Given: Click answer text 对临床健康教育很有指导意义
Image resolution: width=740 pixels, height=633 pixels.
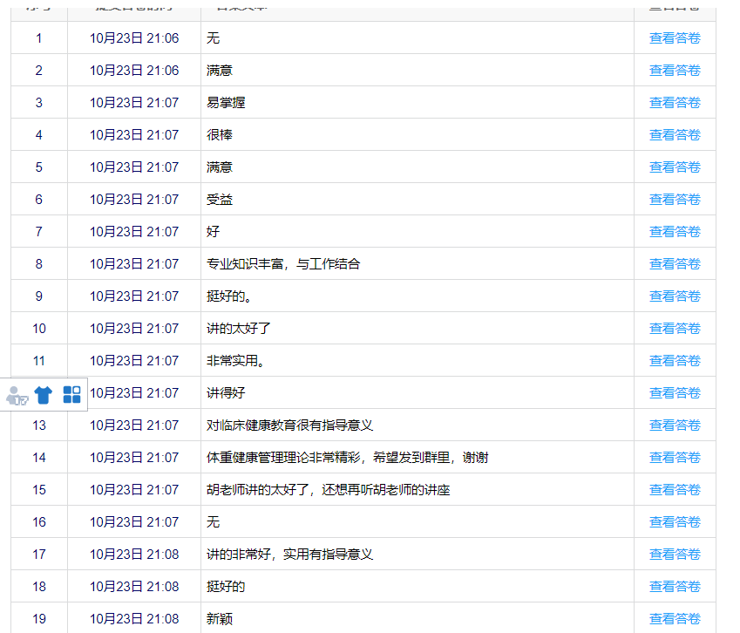Looking at the screenshot, I should tap(289, 425).
